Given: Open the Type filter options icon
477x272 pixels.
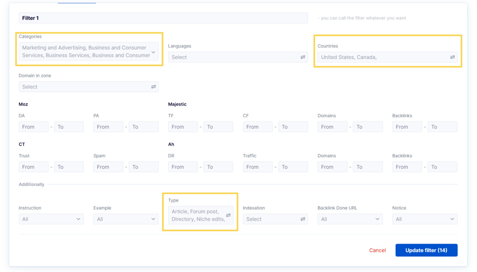Looking at the screenshot, I should coord(228,215).
